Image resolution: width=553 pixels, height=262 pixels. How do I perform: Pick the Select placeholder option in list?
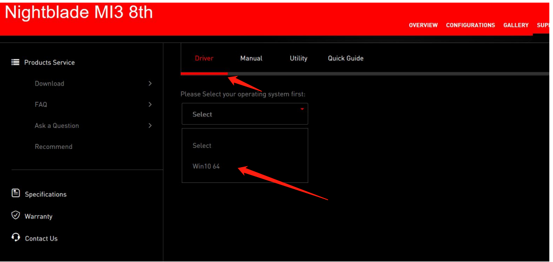click(202, 146)
